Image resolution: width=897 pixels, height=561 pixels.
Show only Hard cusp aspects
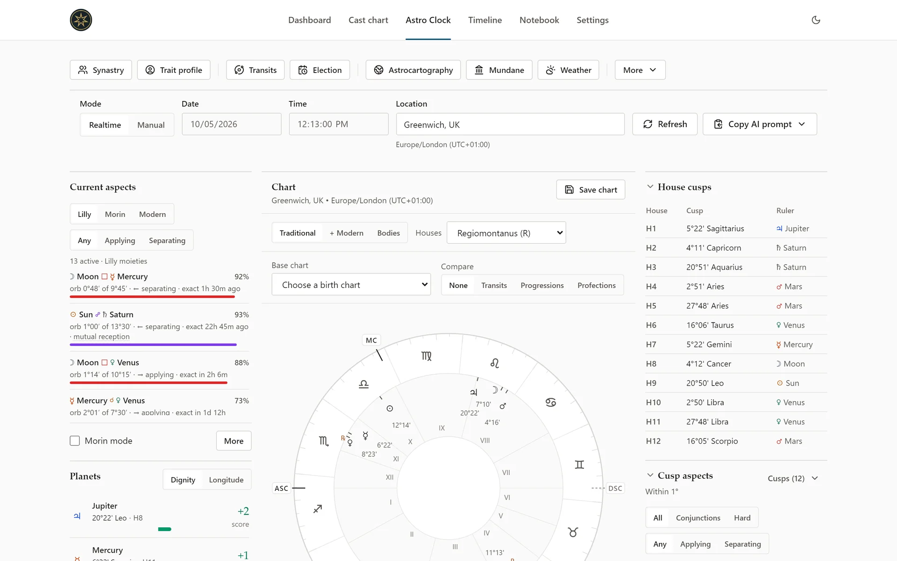[x=742, y=518]
